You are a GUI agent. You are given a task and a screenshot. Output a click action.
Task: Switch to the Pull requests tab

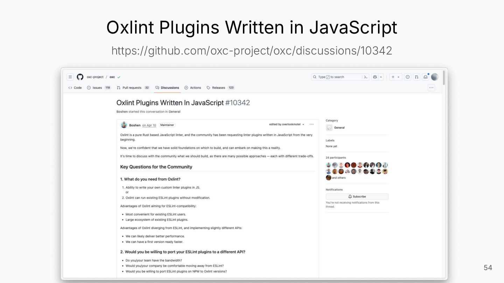[133, 88]
